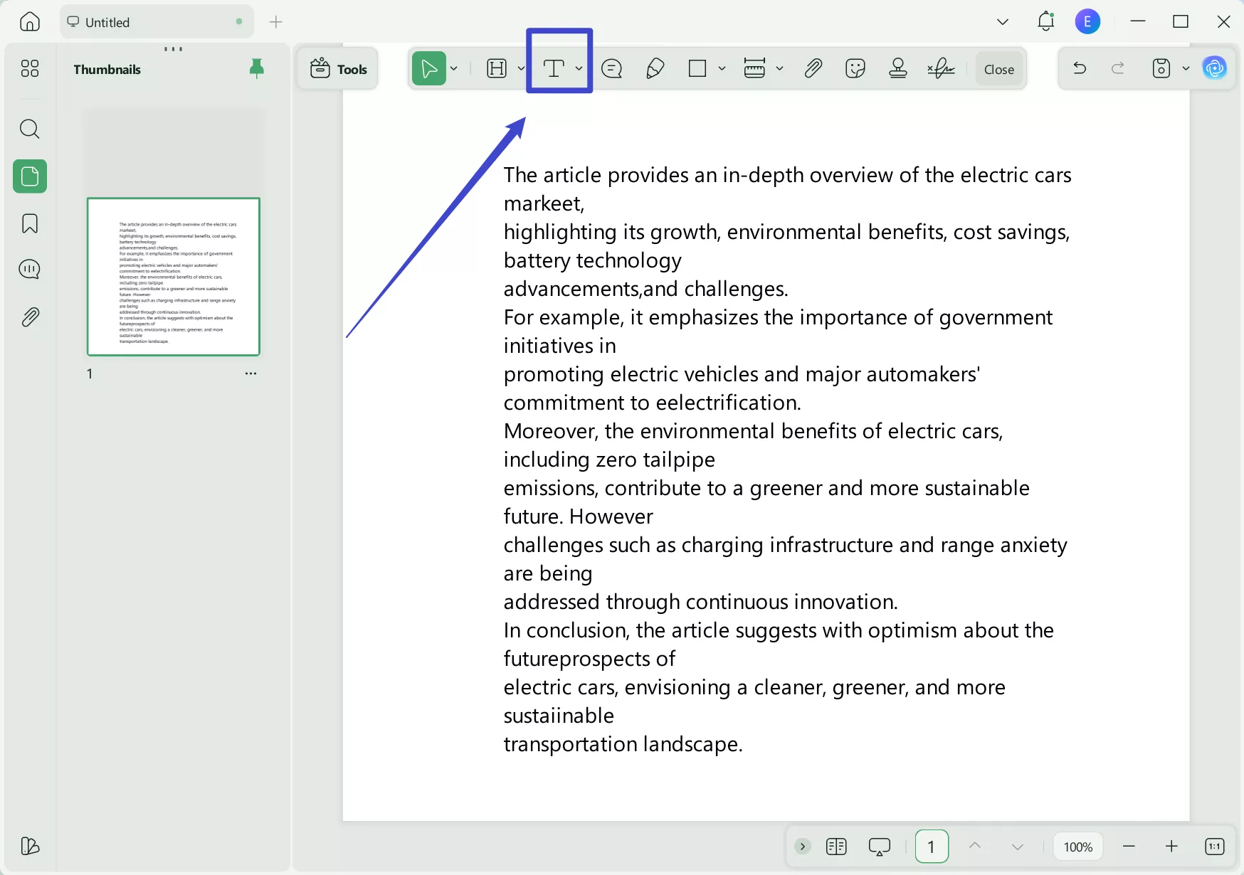Open the signature tool
This screenshot has width=1244, height=875.
coord(941,69)
